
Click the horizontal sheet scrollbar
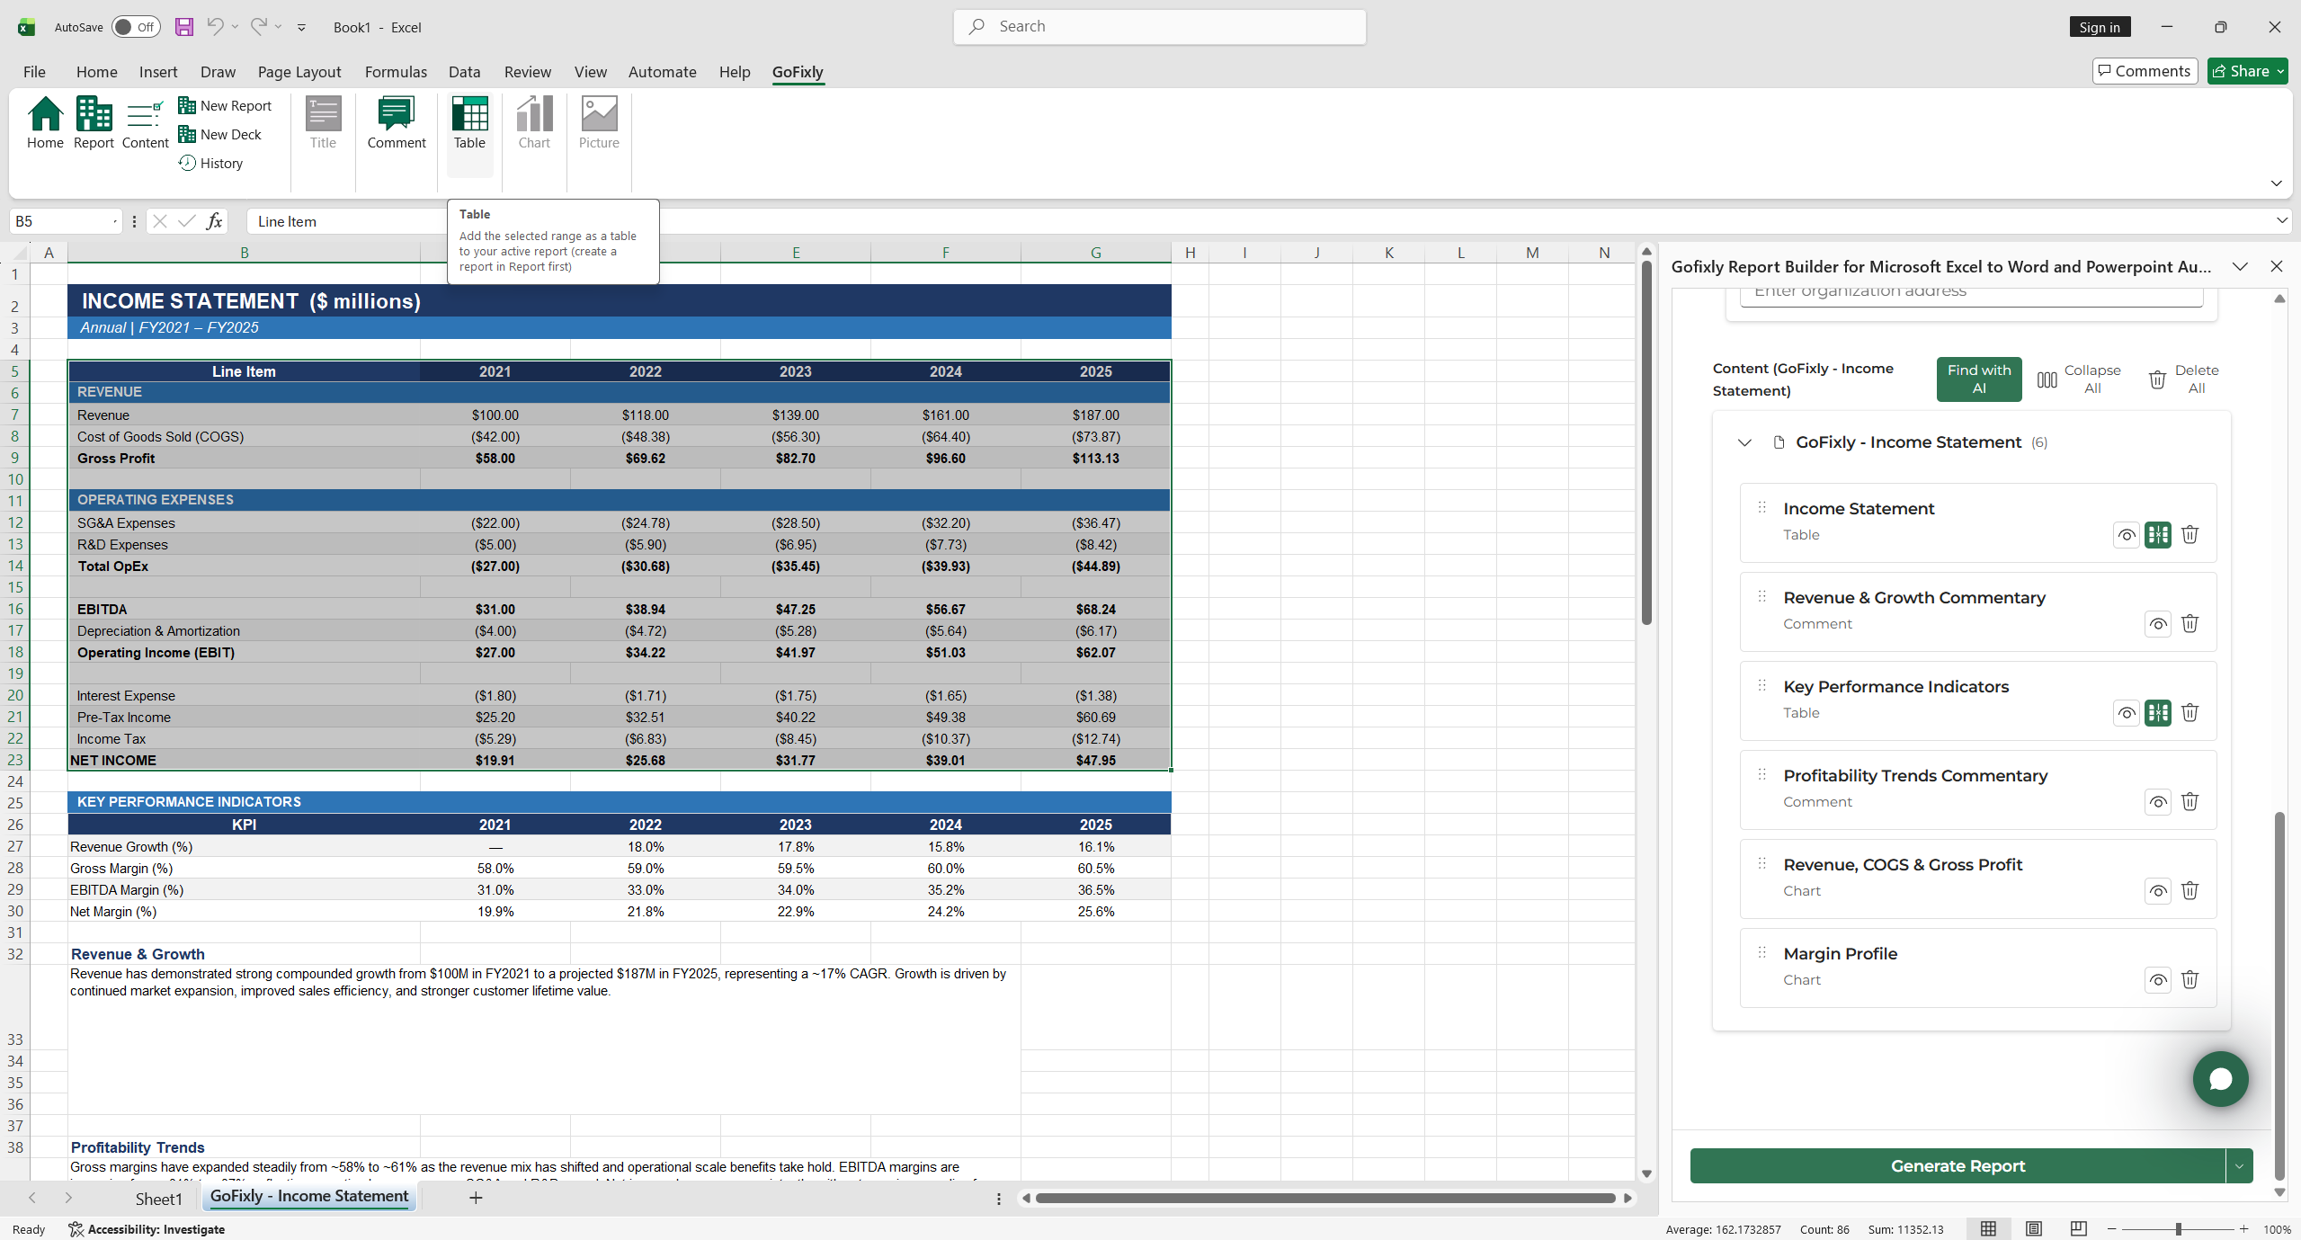[x=1325, y=1198]
